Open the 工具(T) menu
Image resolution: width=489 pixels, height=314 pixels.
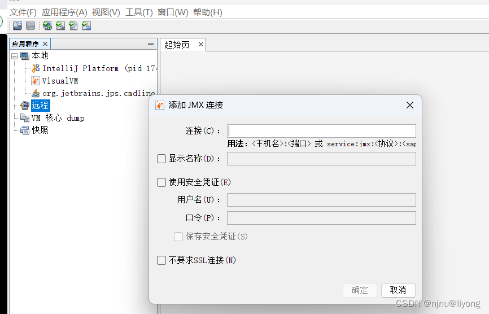(139, 12)
